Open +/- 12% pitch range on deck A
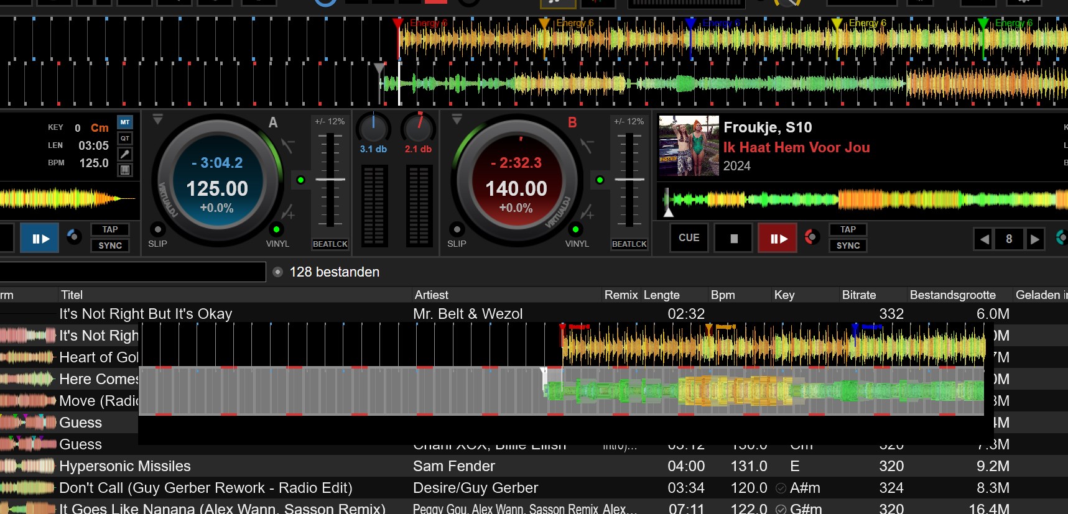 click(x=330, y=121)
